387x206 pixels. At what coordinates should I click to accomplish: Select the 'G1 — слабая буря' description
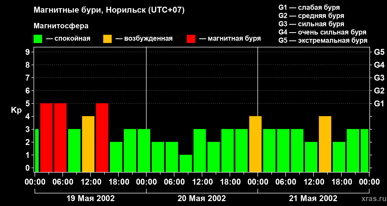(x=309, y=7)
